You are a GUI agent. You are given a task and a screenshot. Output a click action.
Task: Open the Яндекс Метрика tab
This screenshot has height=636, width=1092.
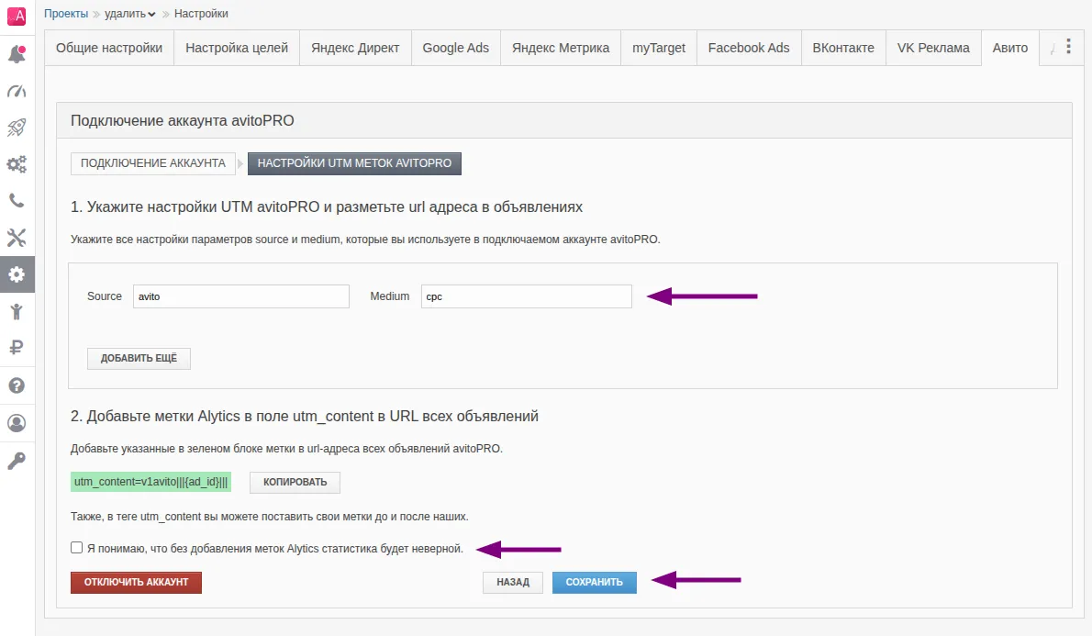[x=561, y=48]
